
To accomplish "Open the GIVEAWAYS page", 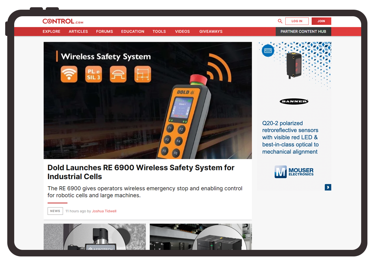I will [211, 31].
